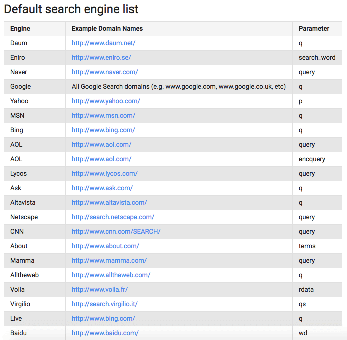The width and height of the screenshot is (347, 340).
Task: Open the voila.fr link
Action: pos(100,289)
